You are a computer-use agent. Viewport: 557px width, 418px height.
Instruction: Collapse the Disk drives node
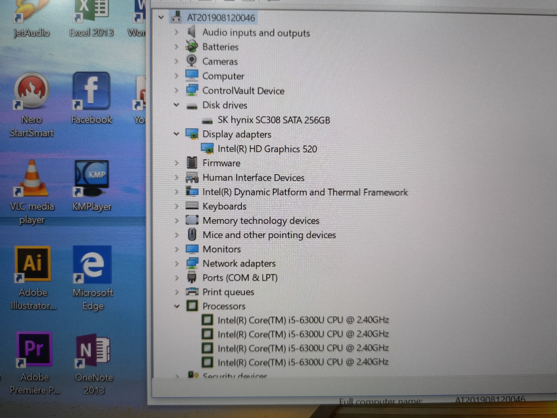[x=177, y=105]
